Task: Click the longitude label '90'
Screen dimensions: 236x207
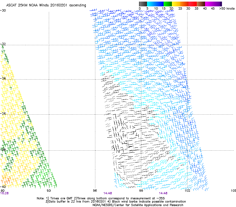Action: (x=3, y=191)
